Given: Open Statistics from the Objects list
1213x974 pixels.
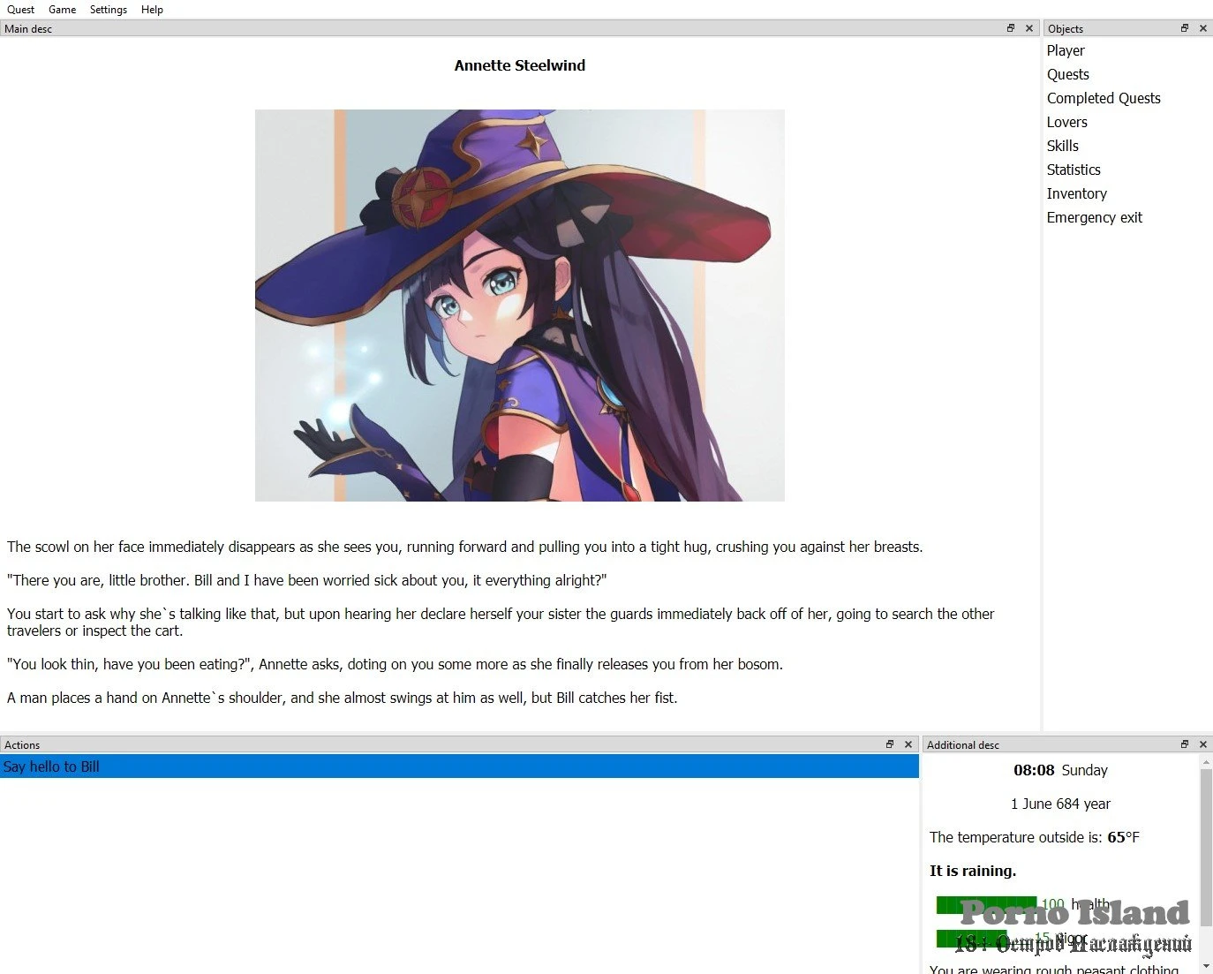Looking at the screenshot, I should click(1074, 170).
